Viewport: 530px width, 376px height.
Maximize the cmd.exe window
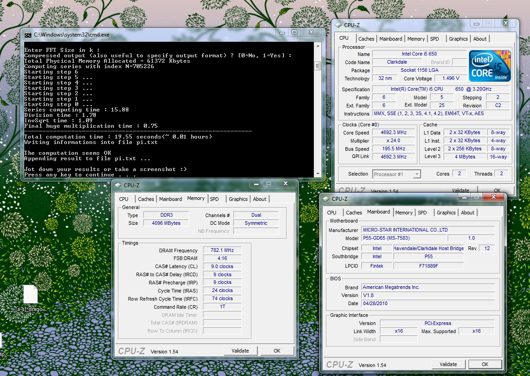click(x=294, y=32)
